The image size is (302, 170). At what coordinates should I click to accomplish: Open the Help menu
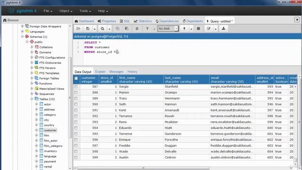(x=103, y=11)
